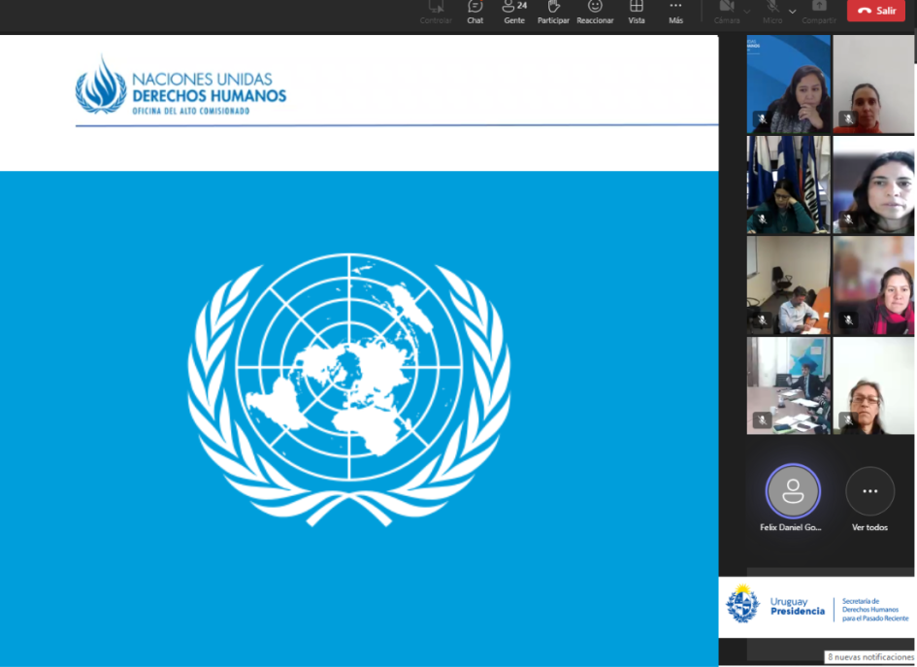Click the Uruguay Presidencia banner
The image size is (917, 667).
(x=817, y=608)
